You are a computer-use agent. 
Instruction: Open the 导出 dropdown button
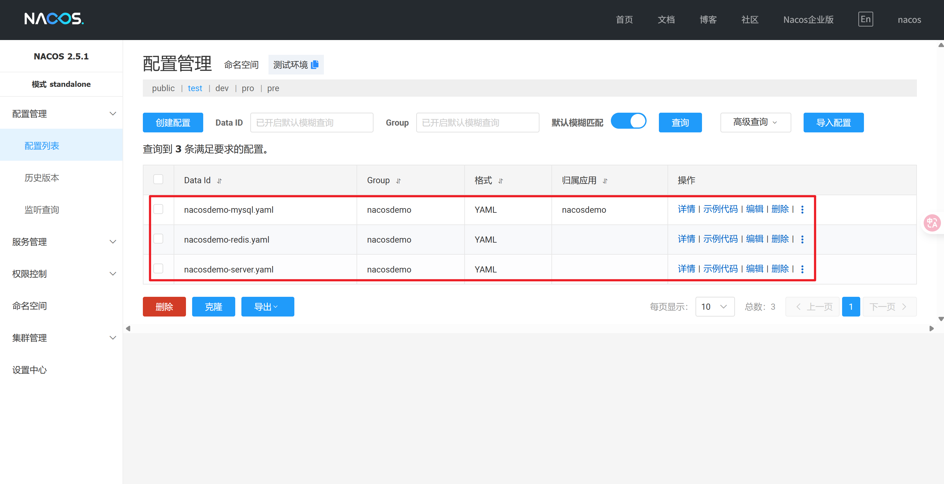268,306
